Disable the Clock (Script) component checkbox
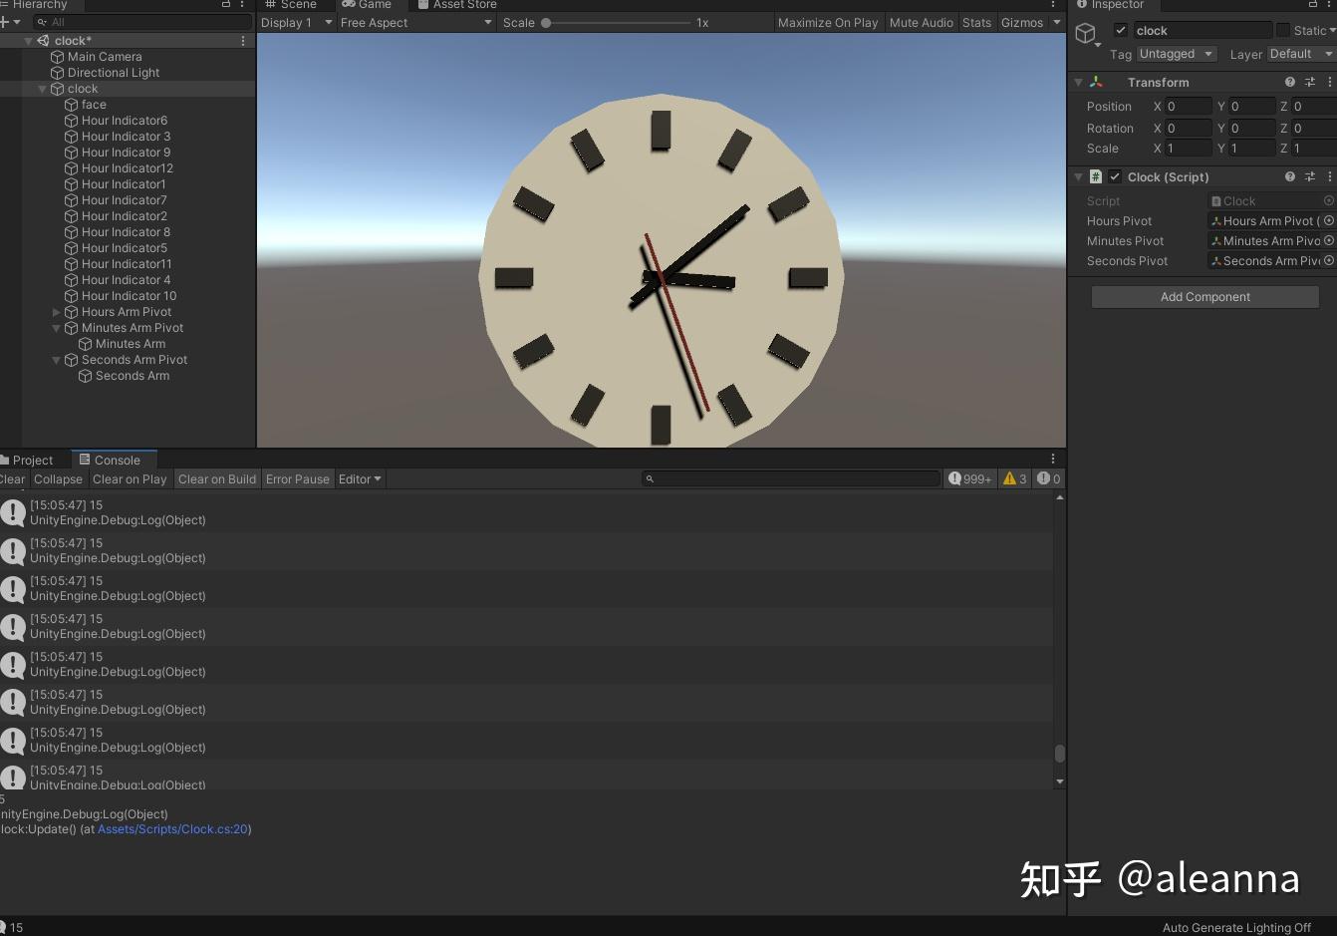Screen dimensions: 1337x936 1113,176
